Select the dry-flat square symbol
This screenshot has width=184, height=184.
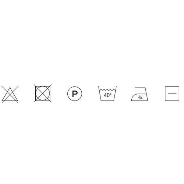click(172, 94)
